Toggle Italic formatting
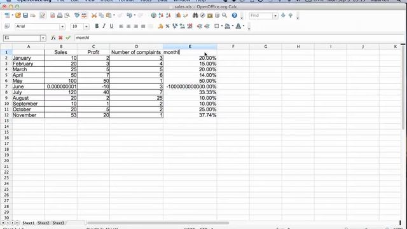Viewport: 407px width, 229px height. pos(104,26)
